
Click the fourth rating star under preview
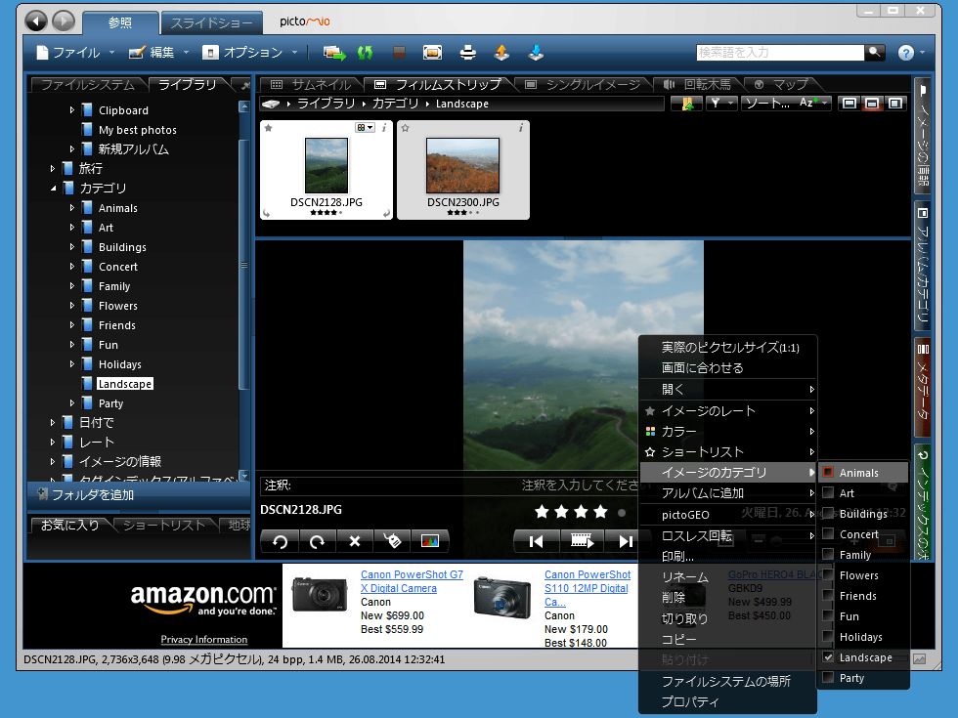(600, 512)
